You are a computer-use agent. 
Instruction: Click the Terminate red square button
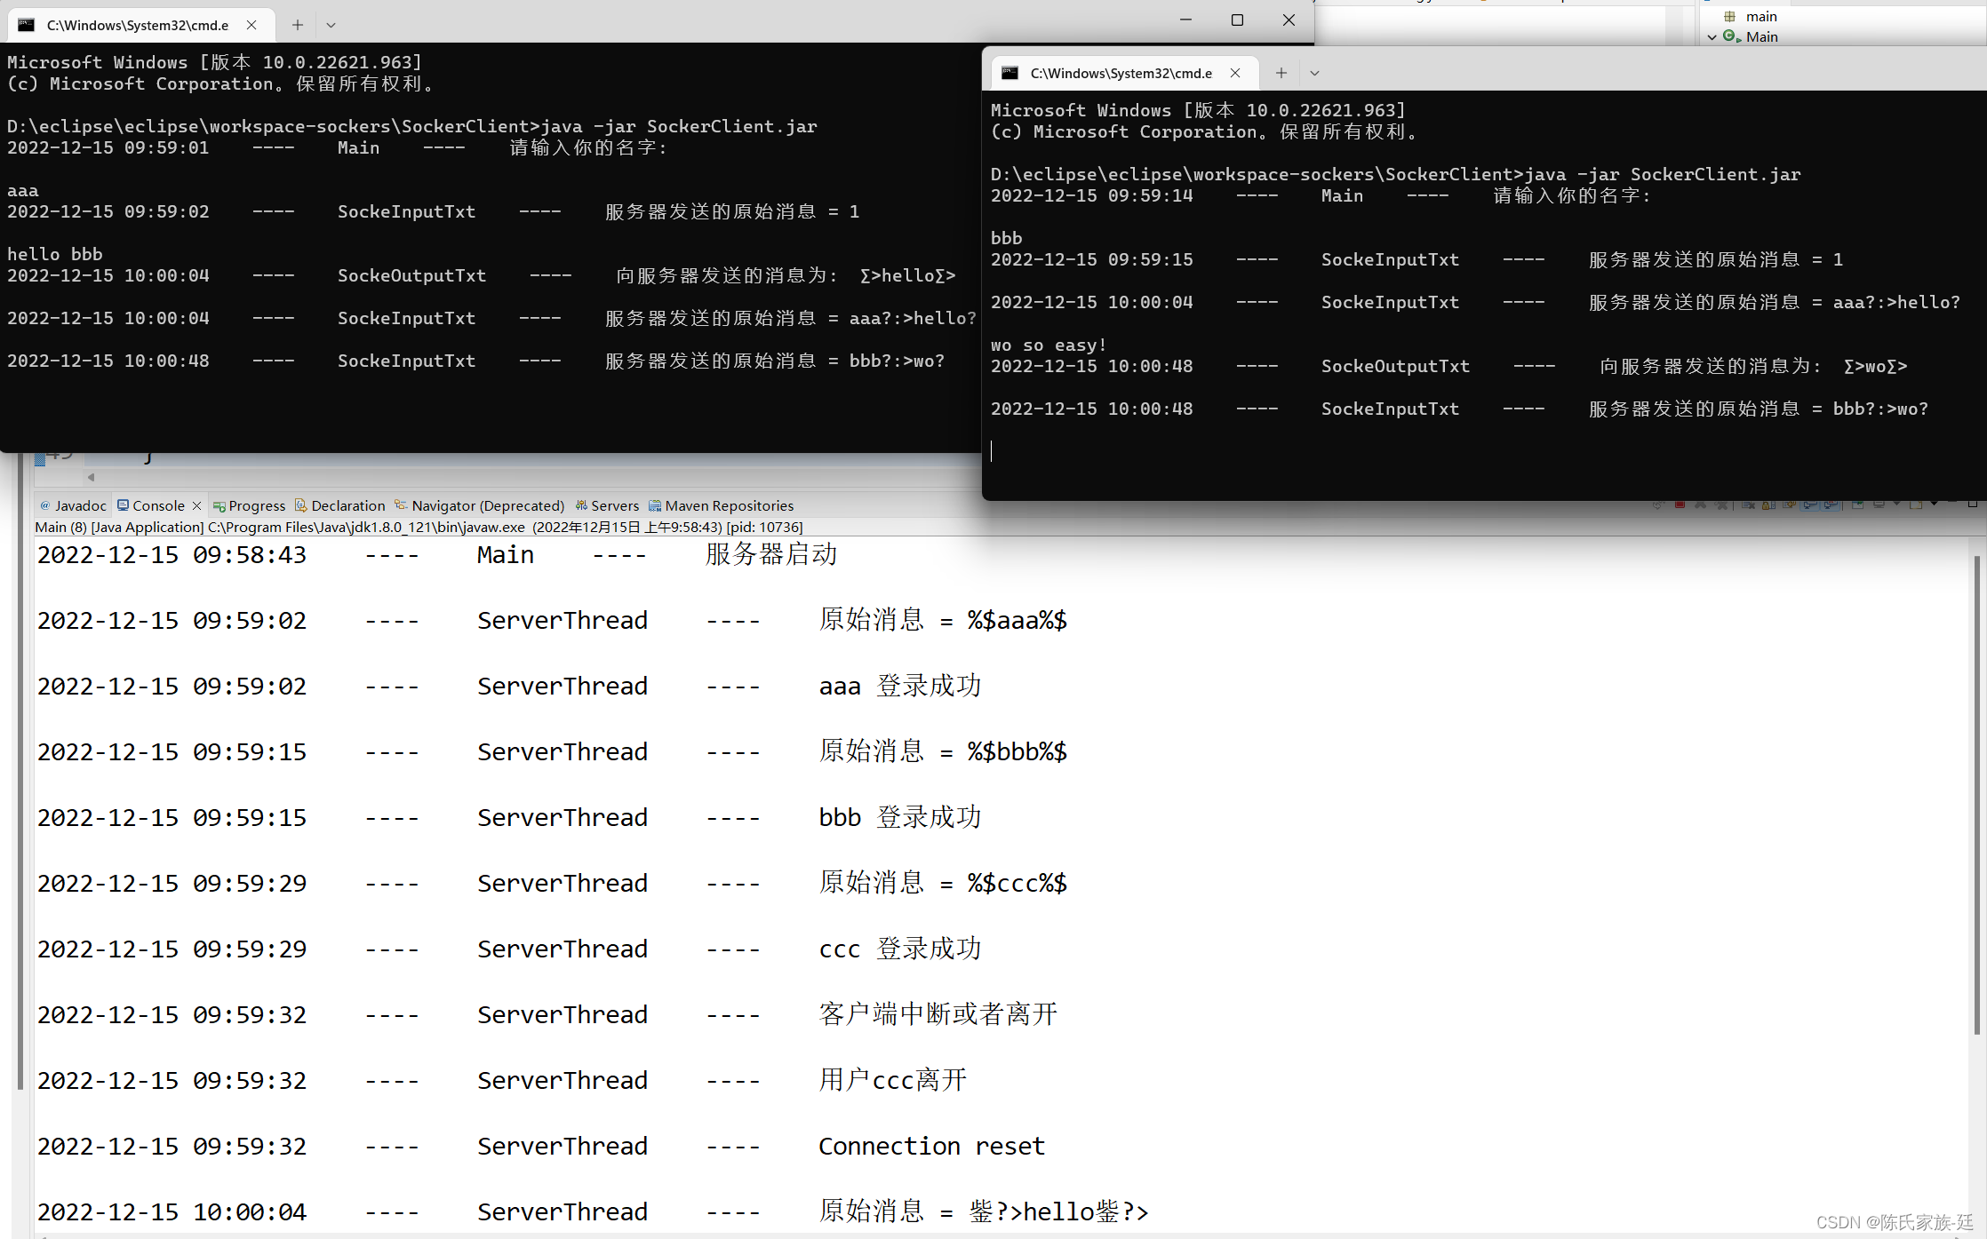click(1680, 505)
